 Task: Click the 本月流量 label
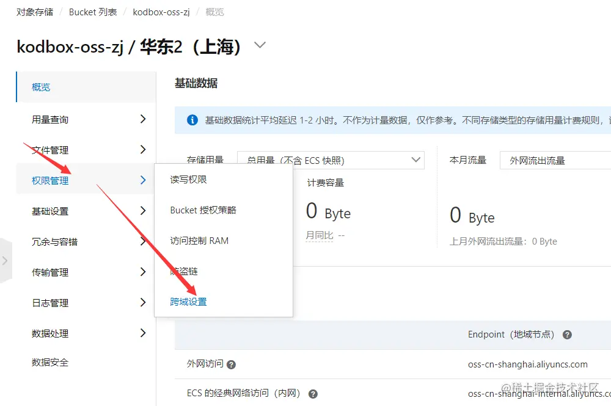point(467,160)
